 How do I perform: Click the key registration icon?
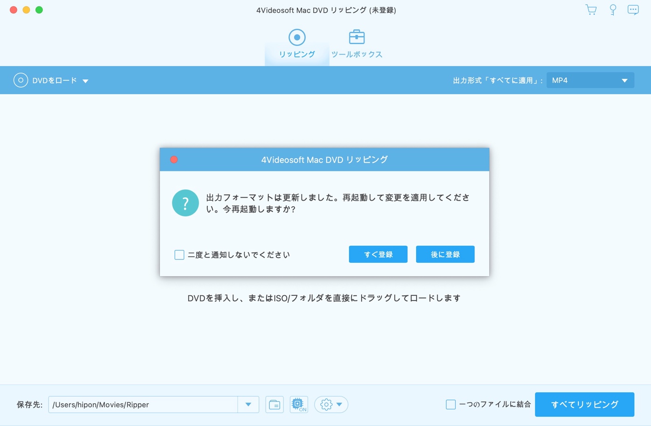pos(613,10)
